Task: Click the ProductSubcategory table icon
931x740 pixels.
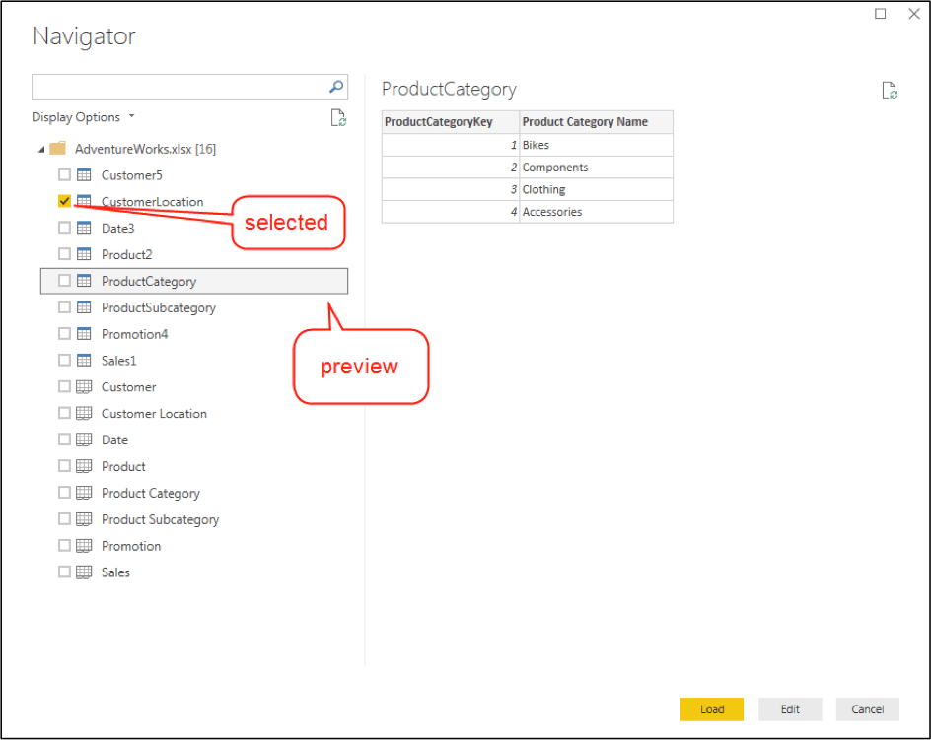Action: pos(84,307)
